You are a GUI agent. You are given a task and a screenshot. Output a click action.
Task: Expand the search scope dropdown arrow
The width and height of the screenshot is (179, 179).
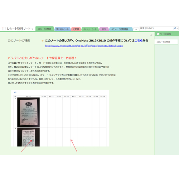(177, 28)
